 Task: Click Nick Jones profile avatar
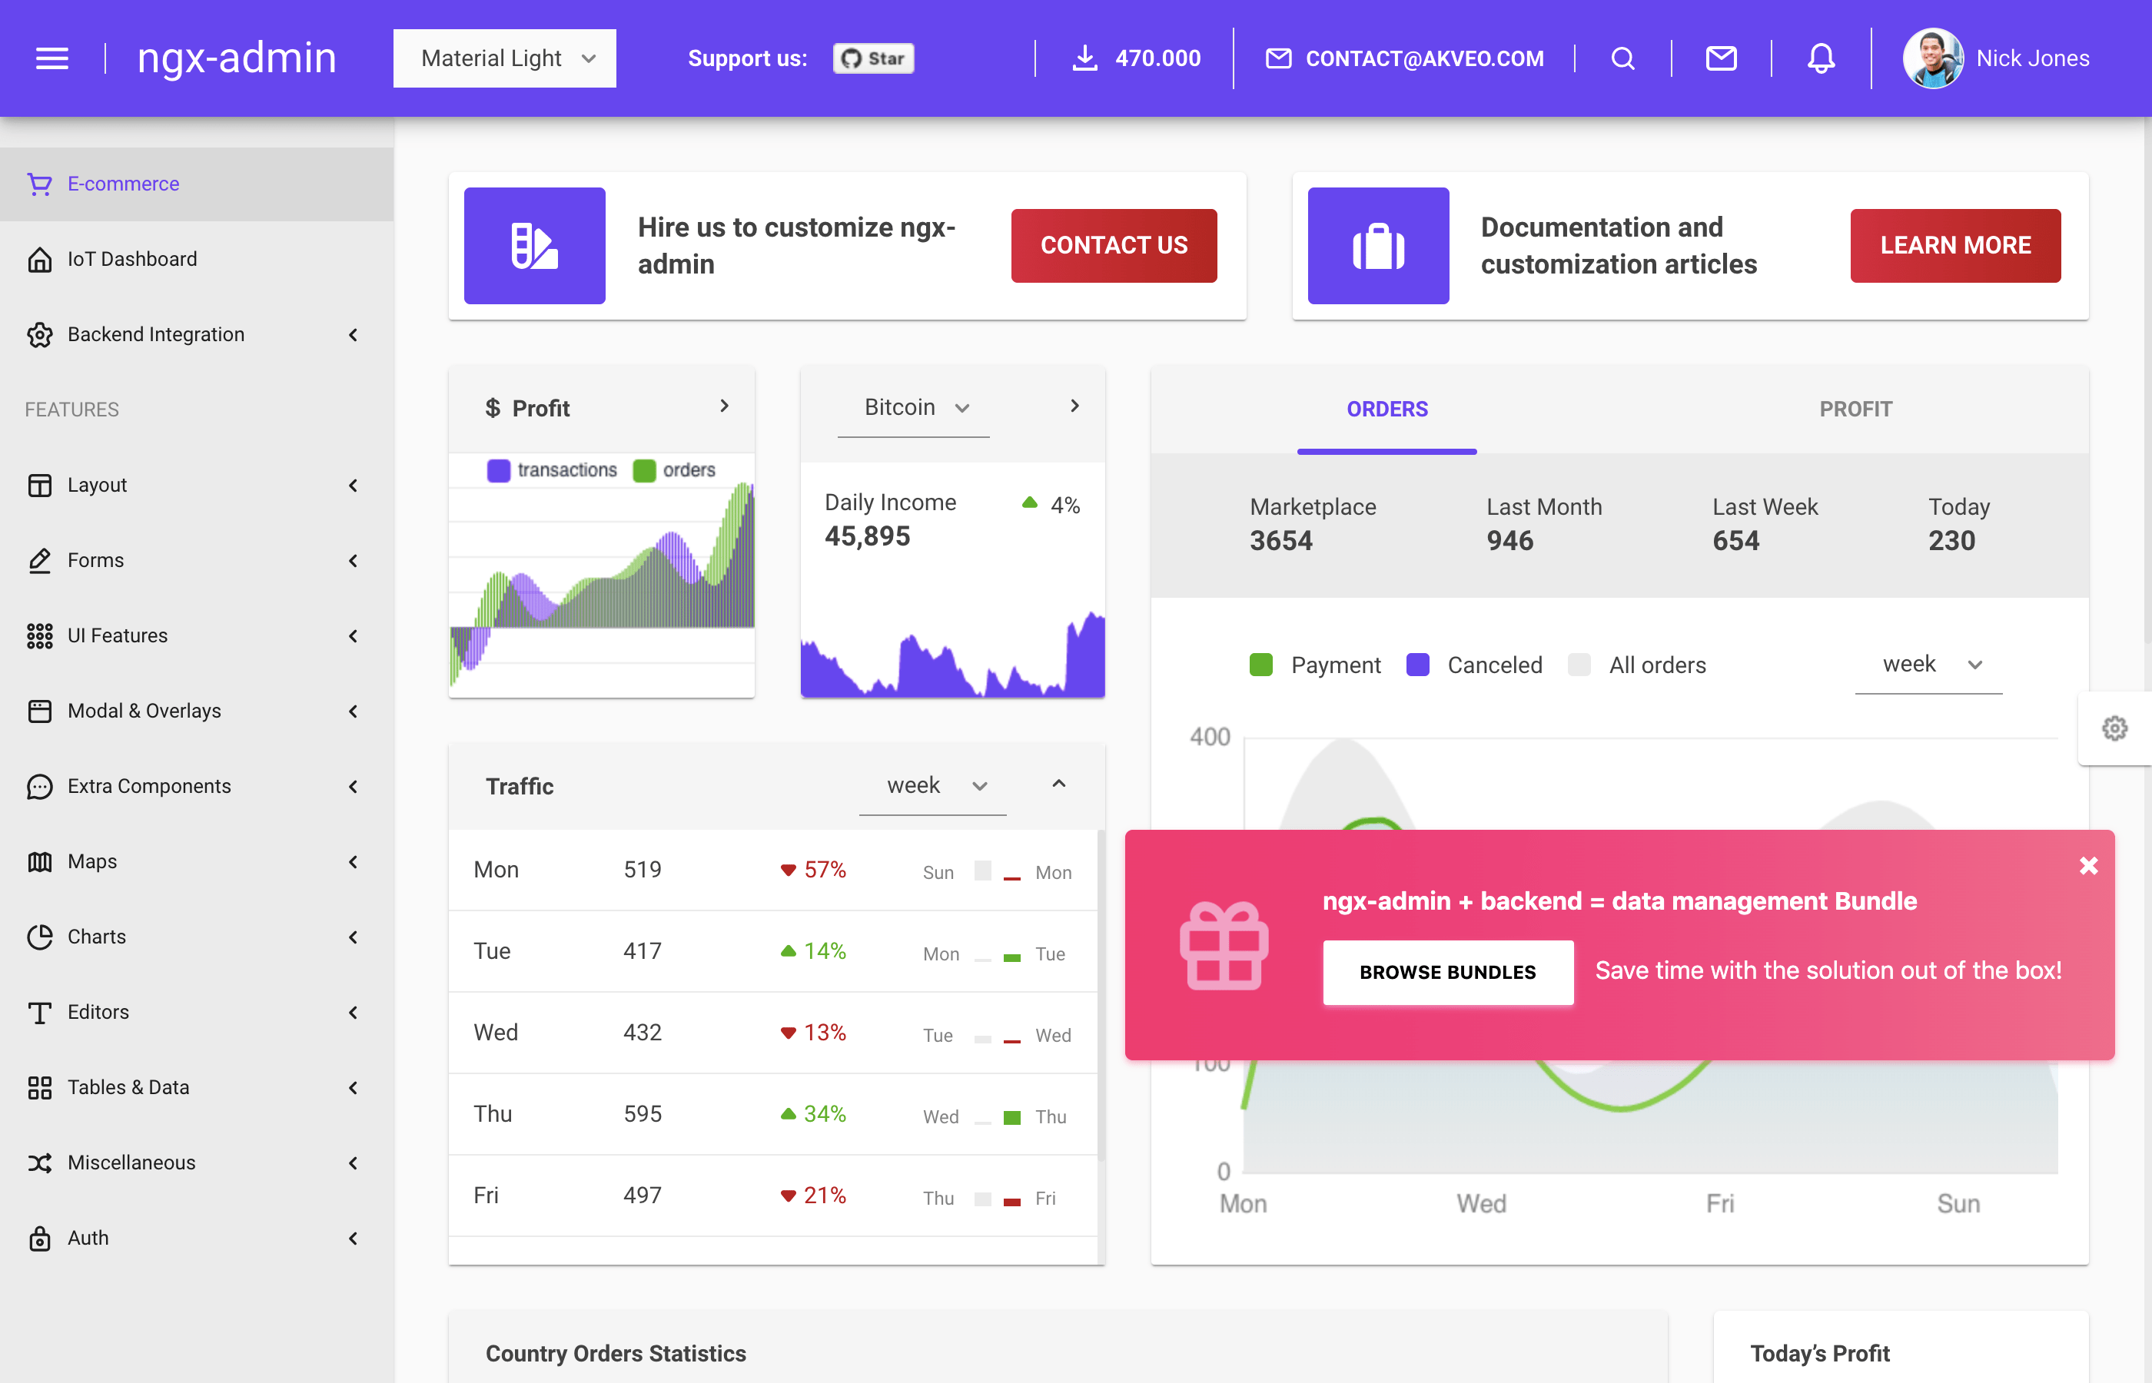[x=1933, y=58]
